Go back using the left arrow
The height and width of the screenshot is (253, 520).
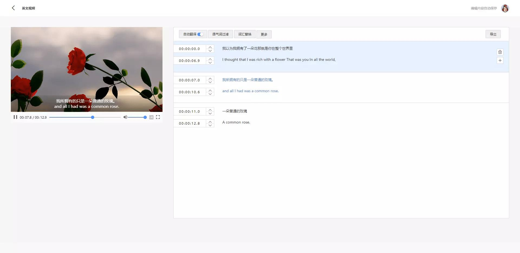click(x=13, y=8)
